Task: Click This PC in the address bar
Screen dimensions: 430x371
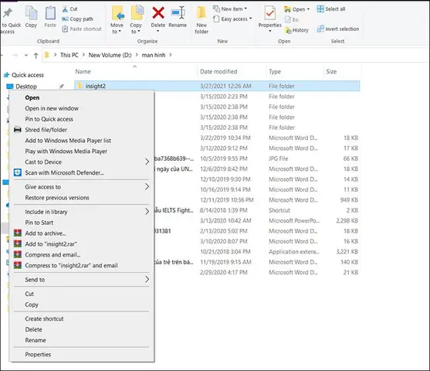Action: pyautogui.click(x=69, y=55)
